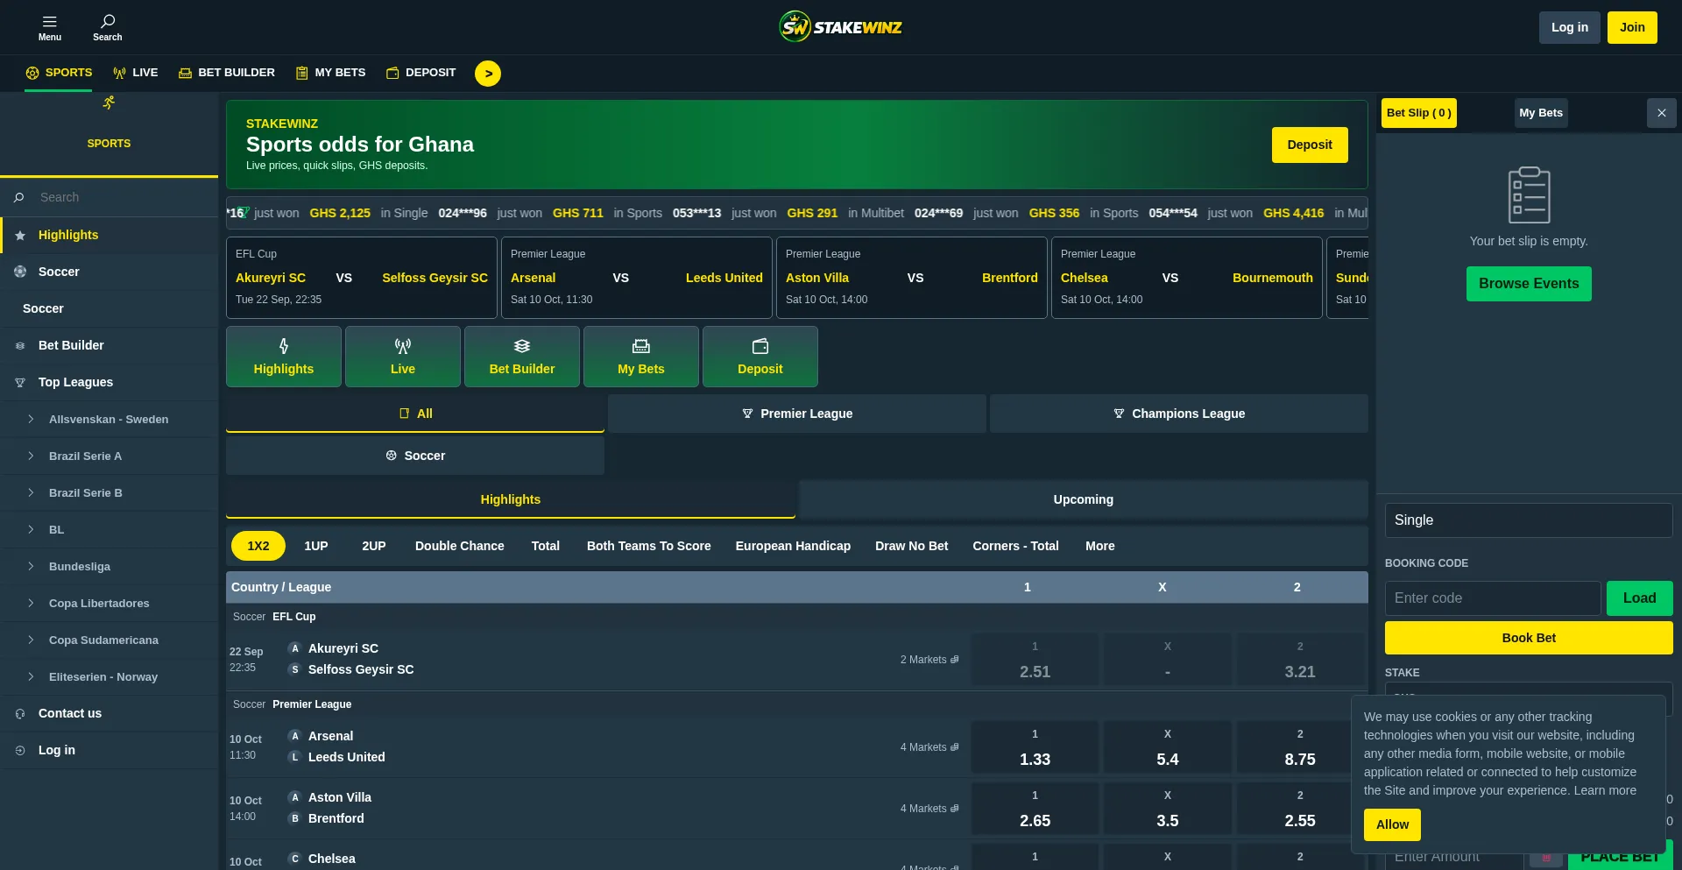Click the Deposit wallet tile icon
The width and height of the screenshot is (1682, 870).
pyautogui.click(x=760, y=346)
